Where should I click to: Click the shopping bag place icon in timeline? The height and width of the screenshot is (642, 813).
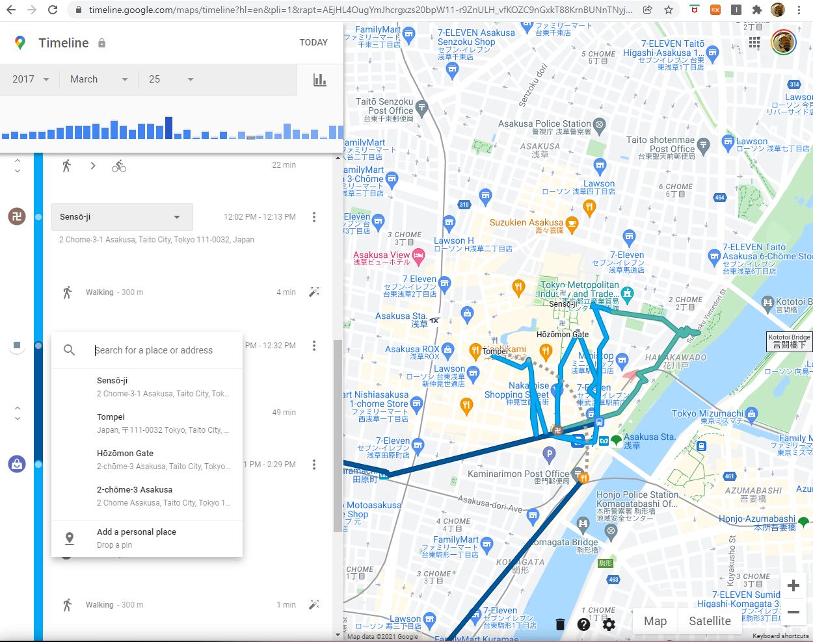tap(17, 464)
